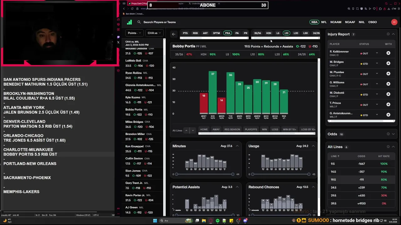The image size is (401, 225).
Task: Collapse the Minutes chart card
Action: (237, 146)
